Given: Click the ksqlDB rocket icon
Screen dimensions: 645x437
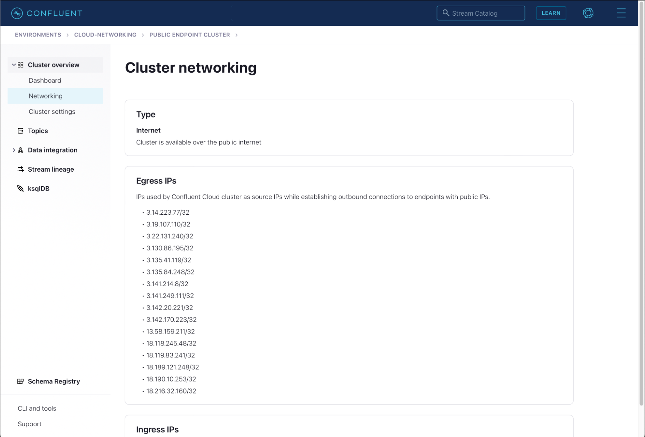Looking at the screenshot, I should [21, 189].
